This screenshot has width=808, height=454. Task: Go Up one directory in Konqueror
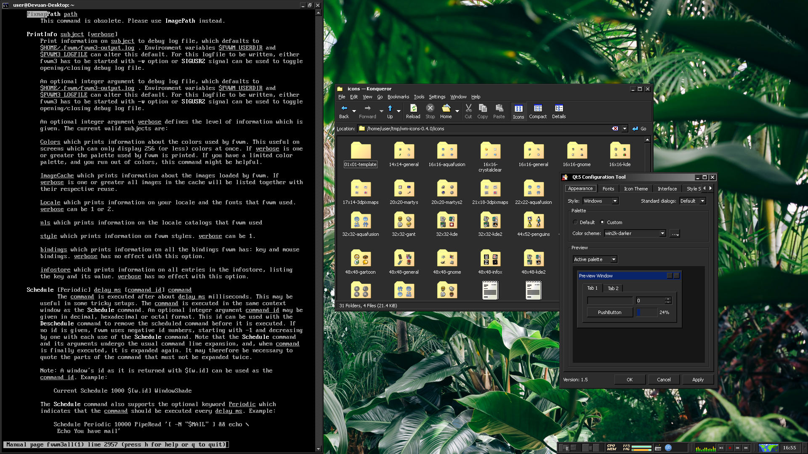[x=390, y=111]
